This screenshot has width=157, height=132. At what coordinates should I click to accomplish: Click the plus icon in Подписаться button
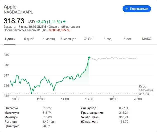(x=127, y=9)
